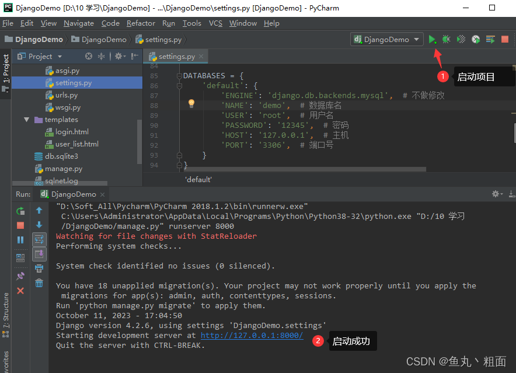
Task: Start debugging with the bug icon
Action: click(446, 40)
